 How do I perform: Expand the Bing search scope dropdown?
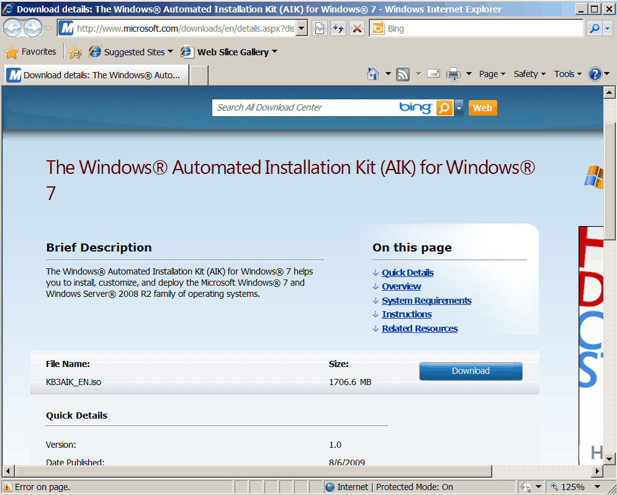[x=459, y=108]
